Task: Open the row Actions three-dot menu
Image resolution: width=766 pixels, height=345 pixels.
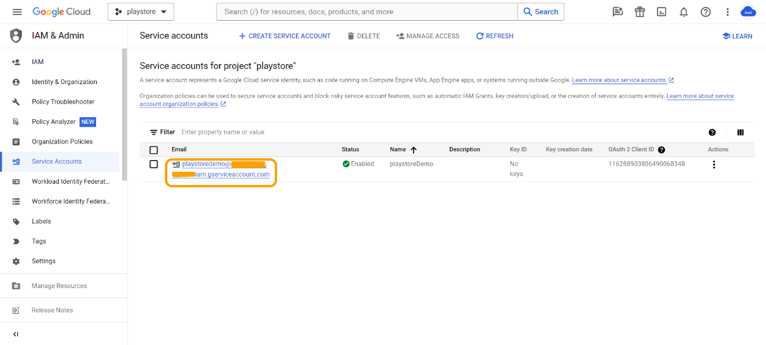Action: pos(714,165)
